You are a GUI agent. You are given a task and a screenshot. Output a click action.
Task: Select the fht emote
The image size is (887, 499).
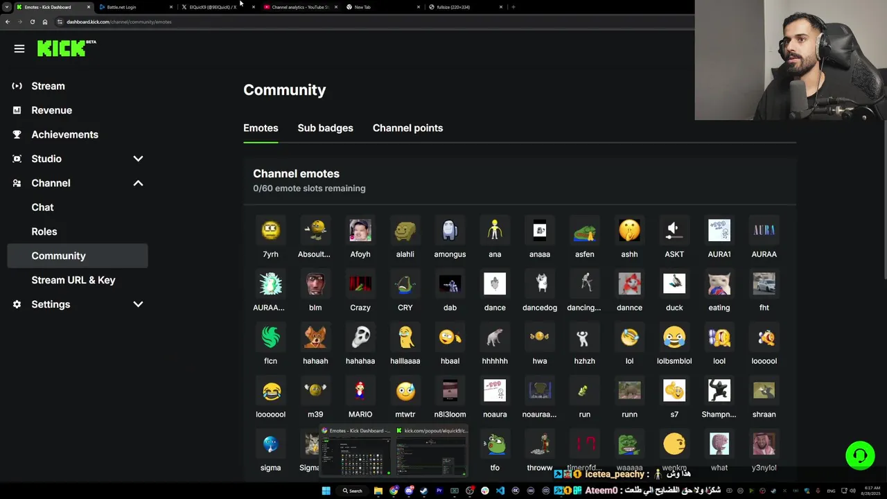point(764,283)
